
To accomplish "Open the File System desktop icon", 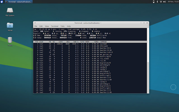I will [10, 12].
